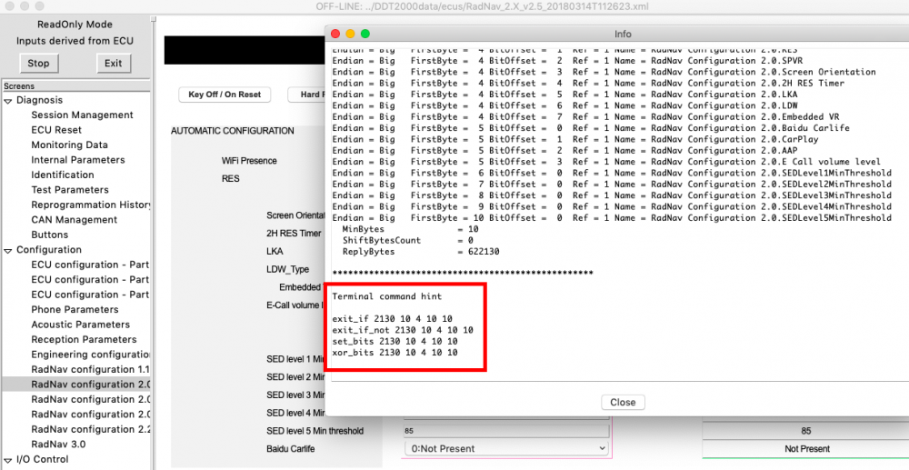Click the 'ReplyBytes = 622130' line
The height and width of the screenshot is (470, 909).
point(420,252)
